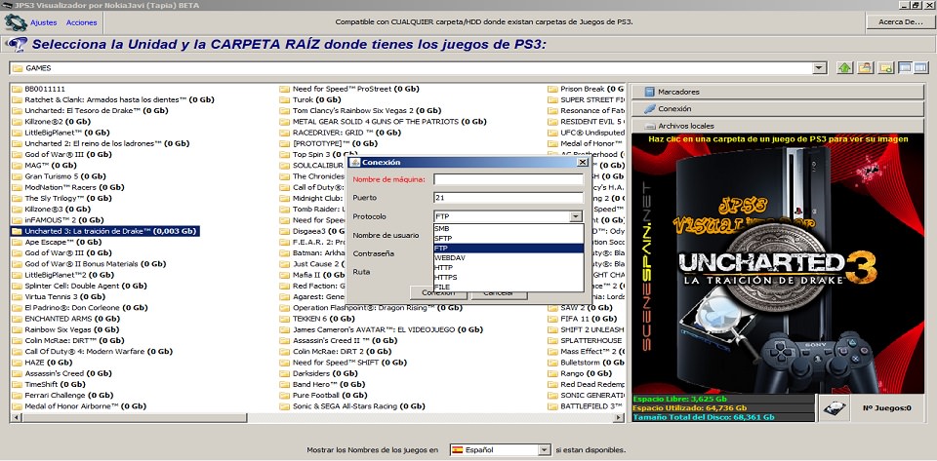
Task: Choose FILE from protocol list
Action: pyautogui.click(x=509, y=287)
